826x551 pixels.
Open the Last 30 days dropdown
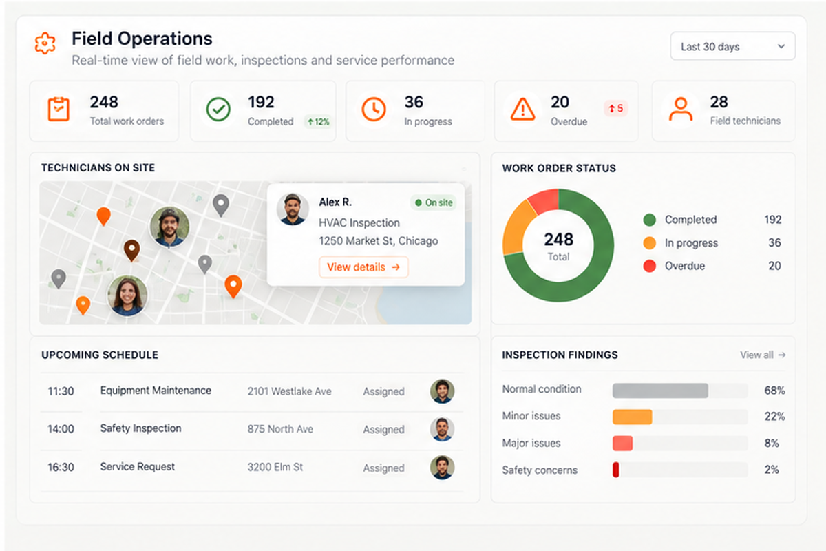click(x=732, y=46)
